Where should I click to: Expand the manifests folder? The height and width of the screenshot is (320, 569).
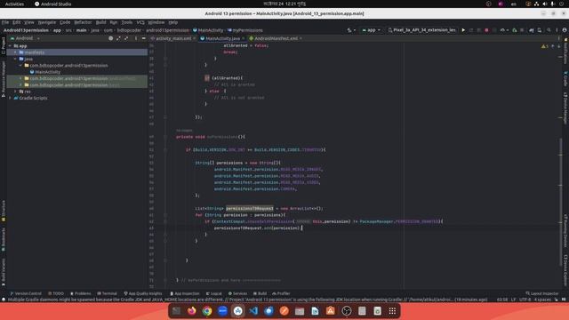point(15,52)
